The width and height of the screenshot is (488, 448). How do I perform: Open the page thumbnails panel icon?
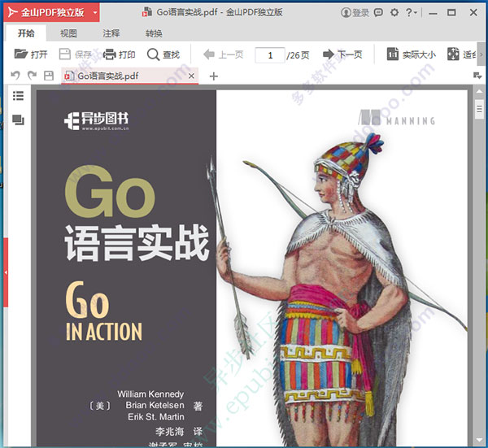(x=18, y=120)
